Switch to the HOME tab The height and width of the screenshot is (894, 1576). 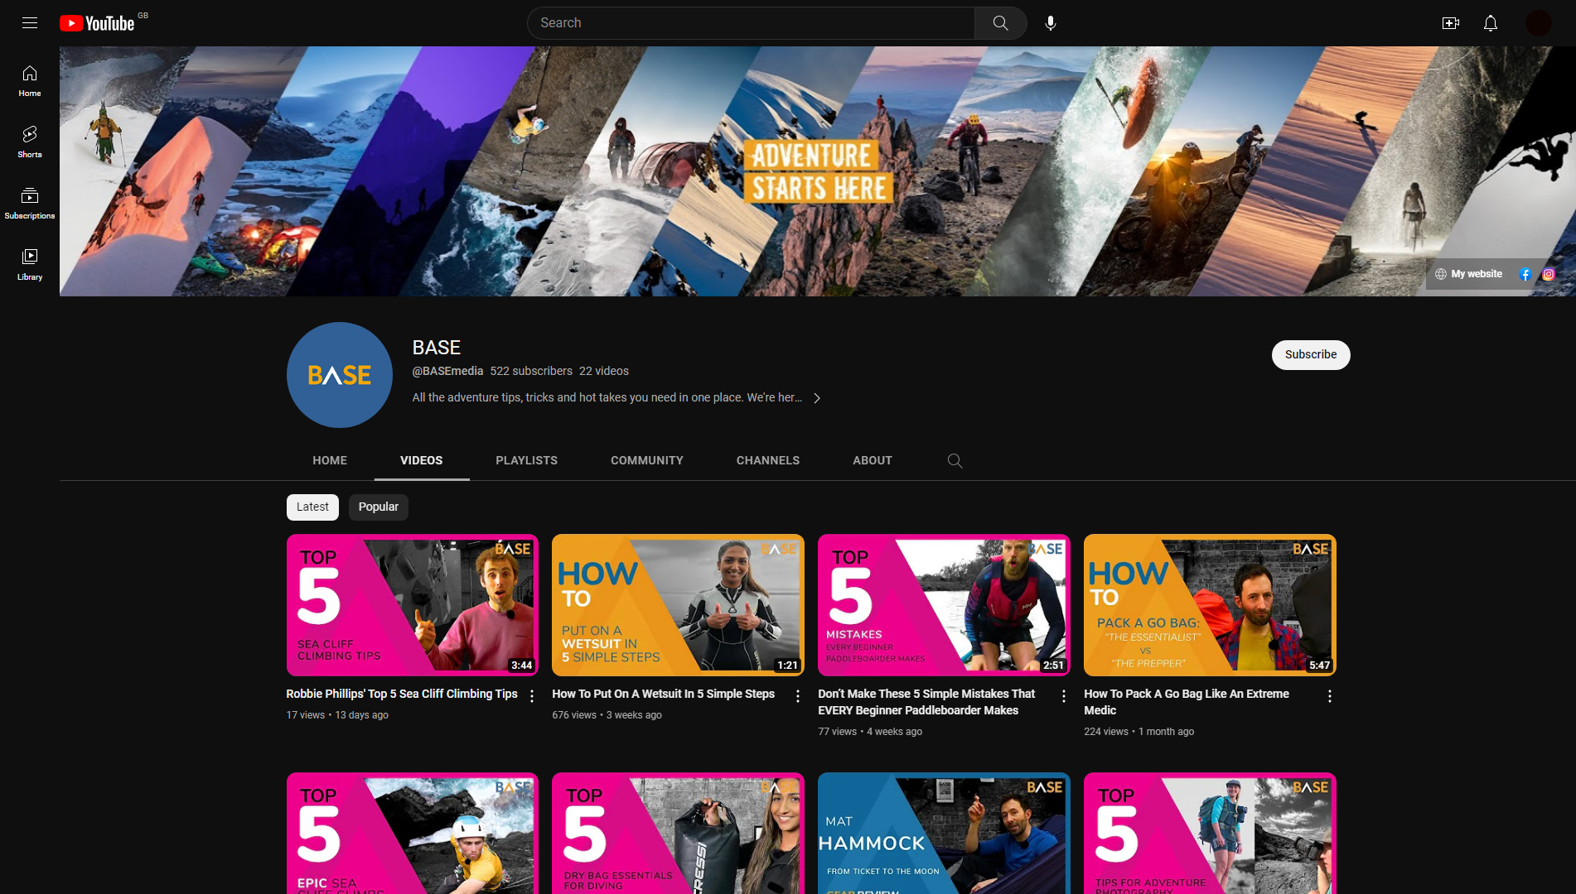(x=330, y=460)
